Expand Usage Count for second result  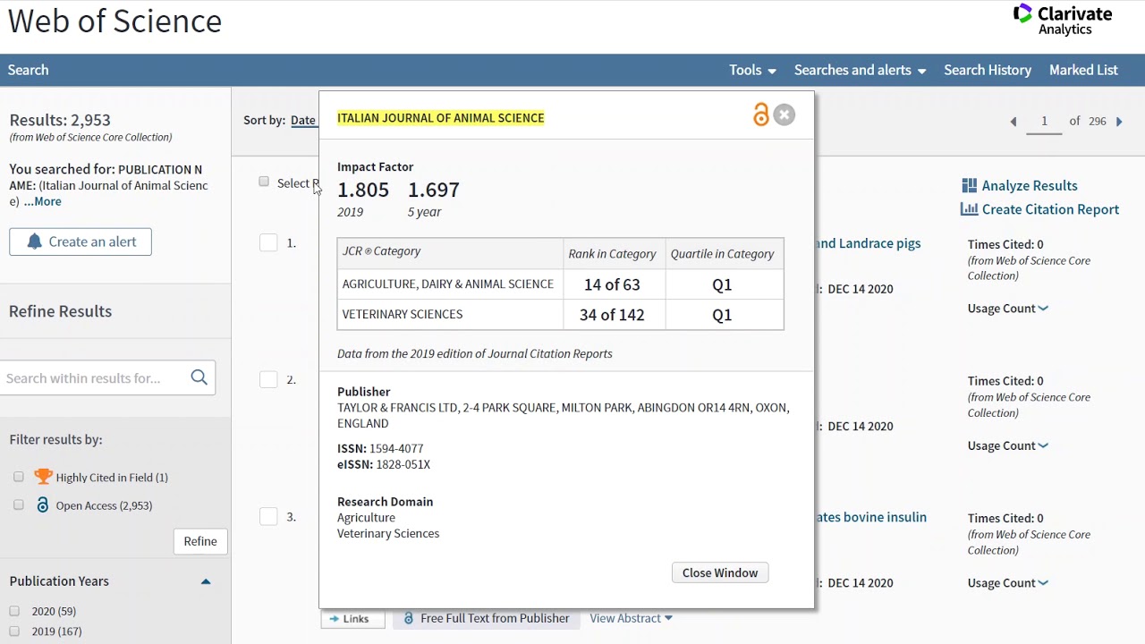[1008, 445]
